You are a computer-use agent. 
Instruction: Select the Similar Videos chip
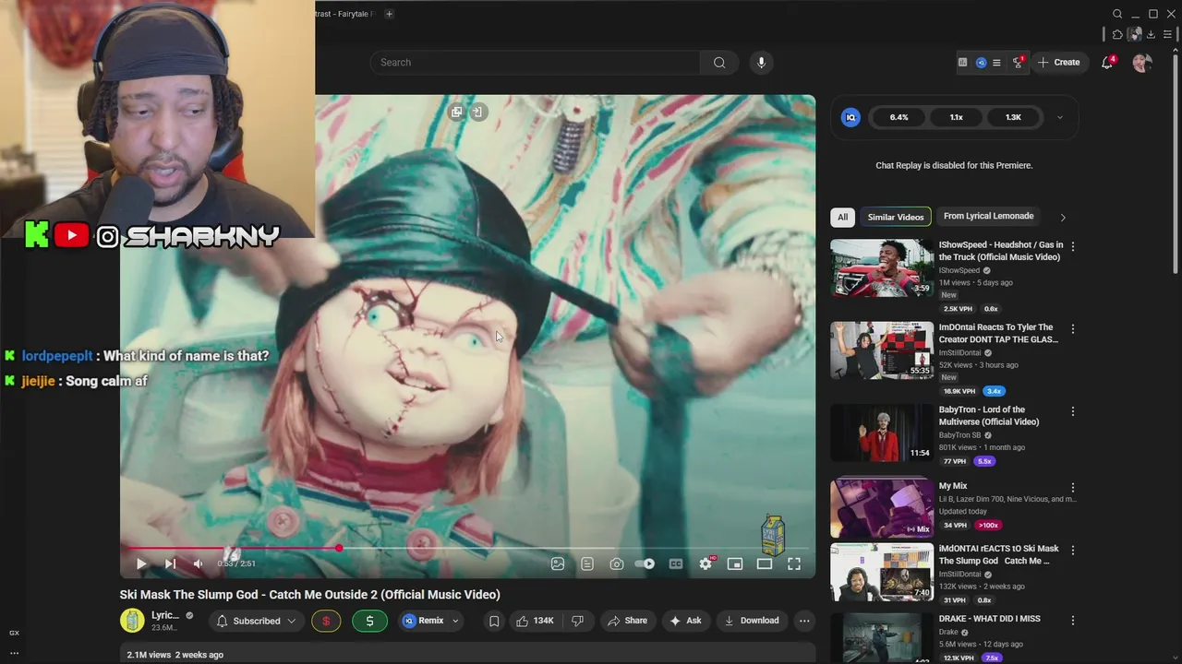tap(896, 217)
